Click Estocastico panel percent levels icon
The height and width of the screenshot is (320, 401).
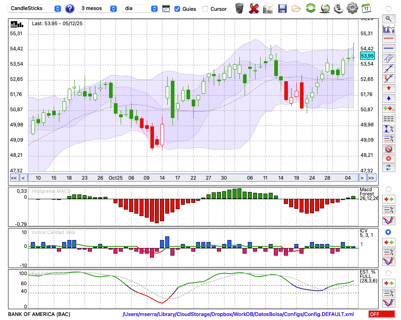(389, 293)
